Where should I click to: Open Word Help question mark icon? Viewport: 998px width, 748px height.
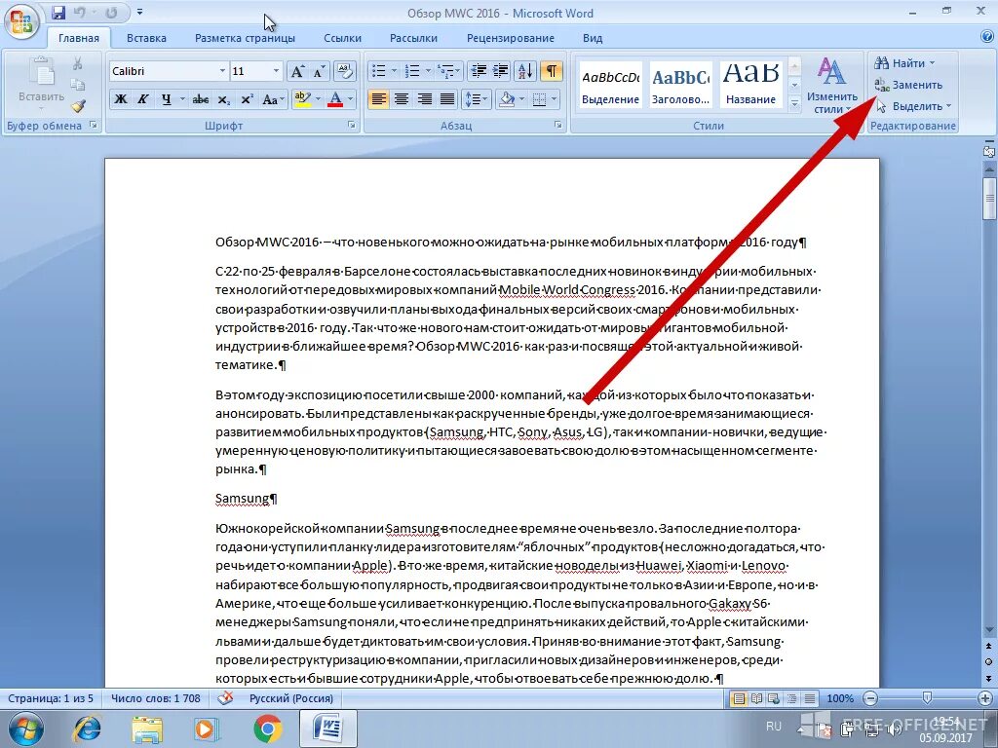987,37
